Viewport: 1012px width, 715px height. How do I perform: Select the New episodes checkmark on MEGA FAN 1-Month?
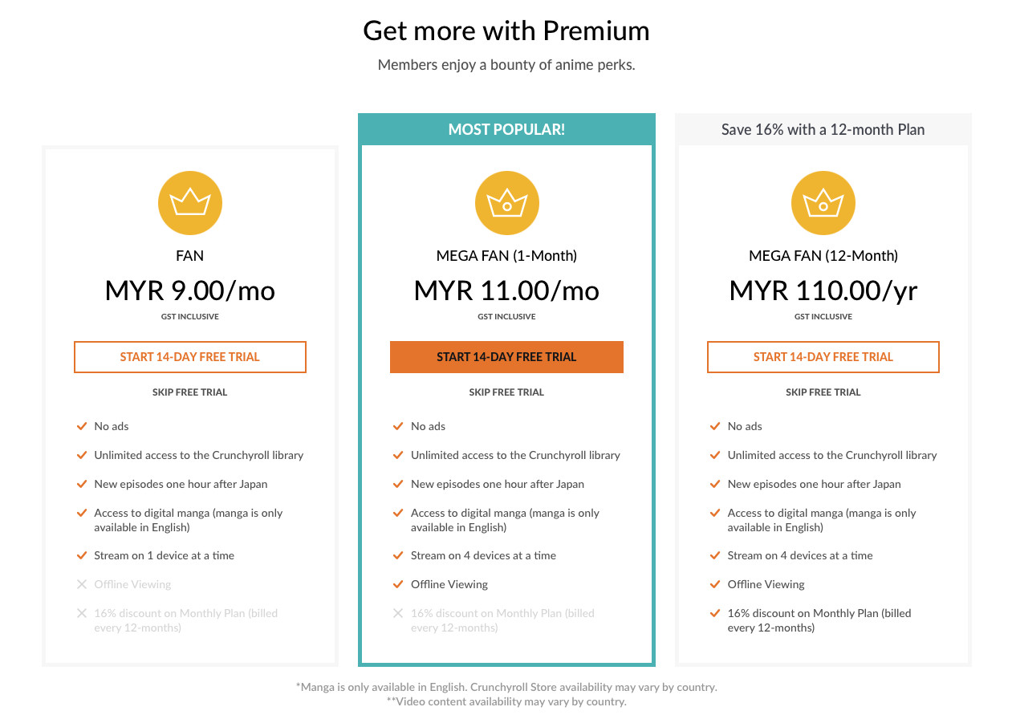pyautogui.click(x=398, y=484)
